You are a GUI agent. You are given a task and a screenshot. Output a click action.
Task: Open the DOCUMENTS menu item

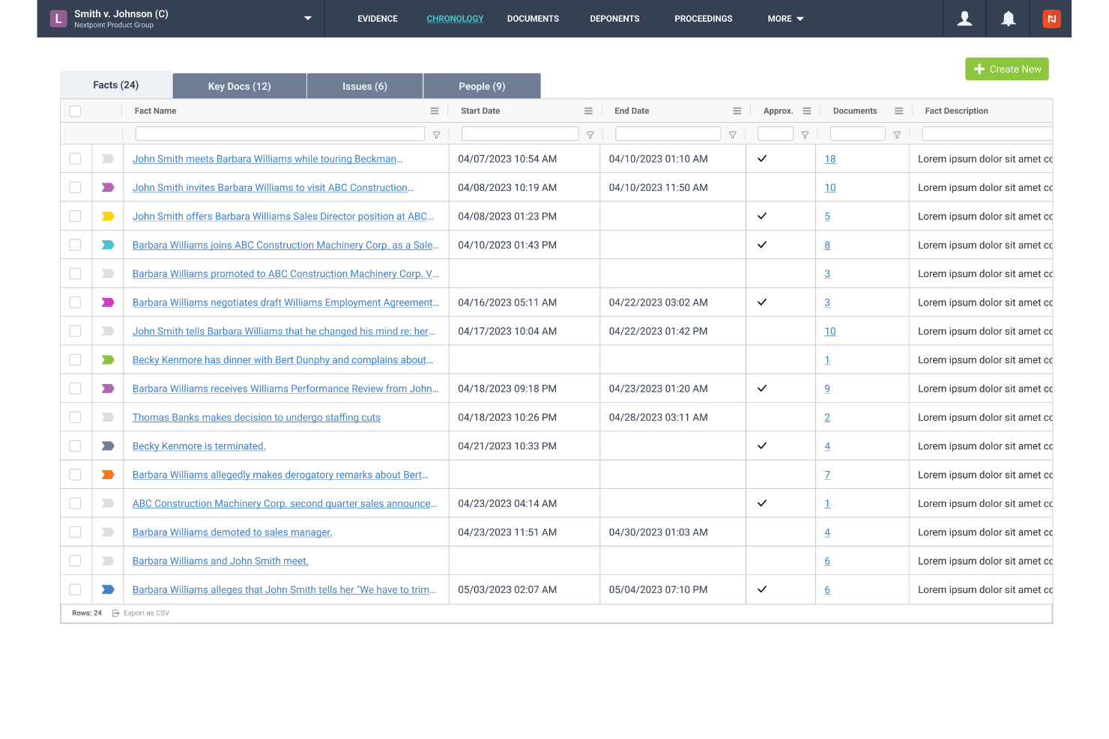[533, 19]
